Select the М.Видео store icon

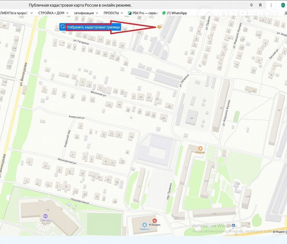click(154, 220)
